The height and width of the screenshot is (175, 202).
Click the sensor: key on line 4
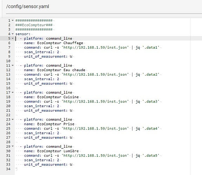pos(23,34)
